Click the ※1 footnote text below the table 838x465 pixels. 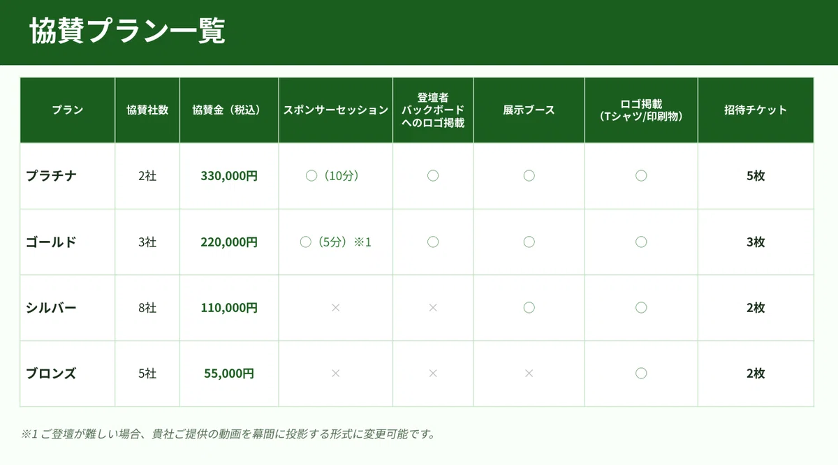coord(228,434)
